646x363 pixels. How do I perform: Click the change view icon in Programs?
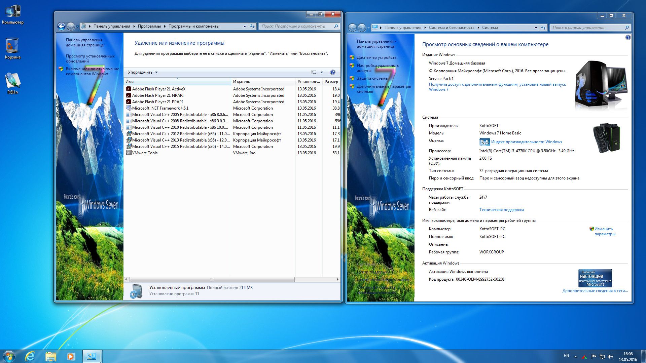314,72
